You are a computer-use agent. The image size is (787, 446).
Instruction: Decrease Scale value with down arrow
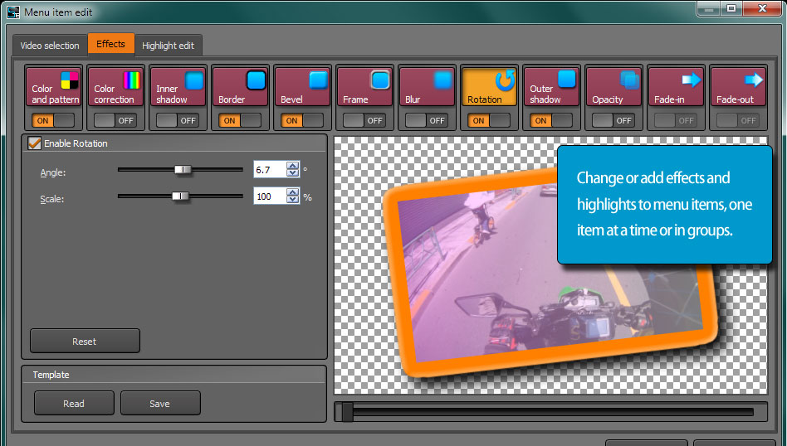point(292,201)
